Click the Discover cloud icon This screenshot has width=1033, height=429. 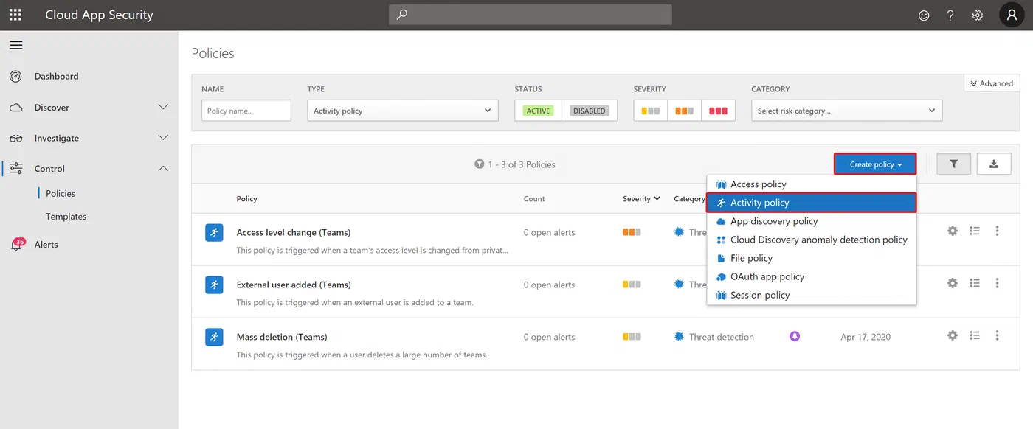coord(15,108)
